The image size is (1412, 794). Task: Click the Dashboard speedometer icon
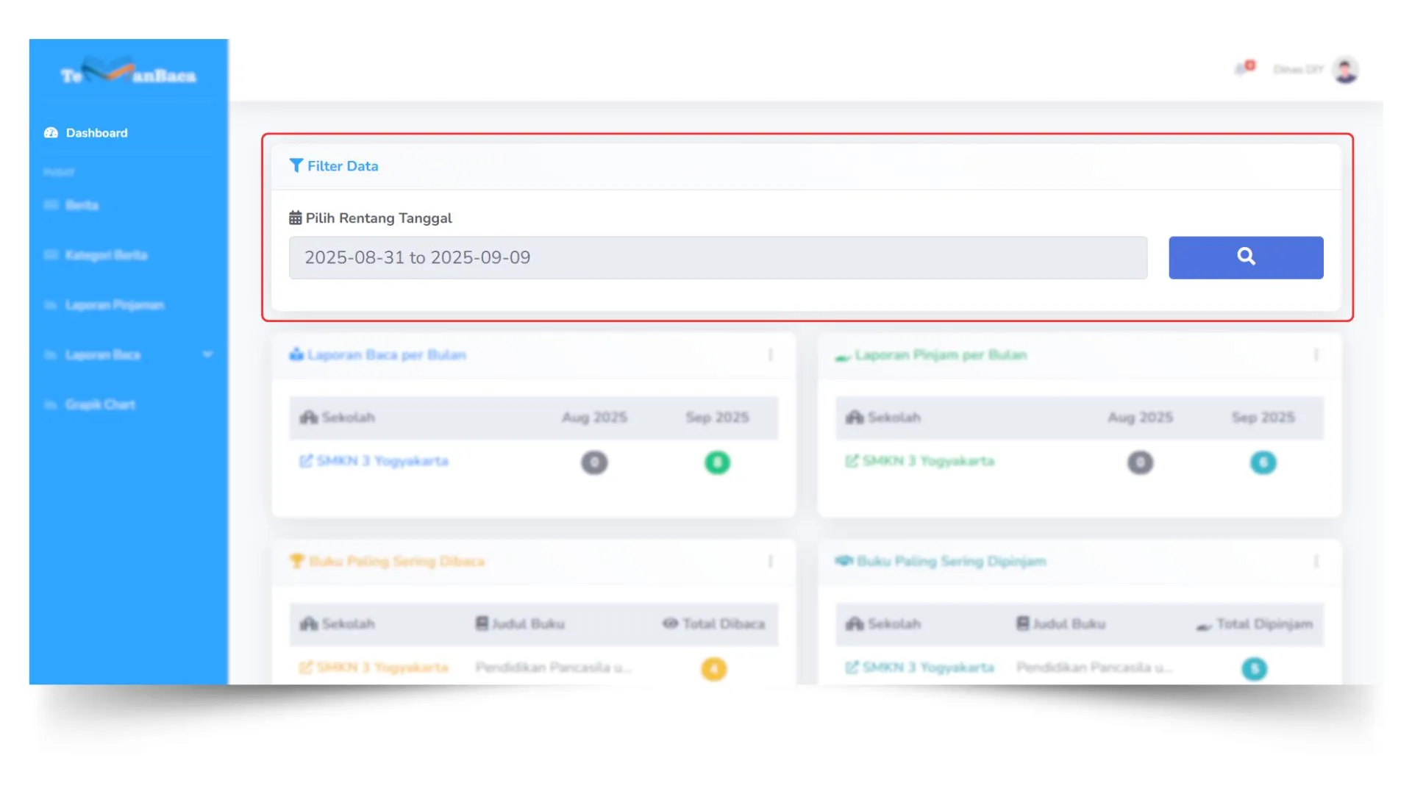pyautogui.click(x=51, y=133)
